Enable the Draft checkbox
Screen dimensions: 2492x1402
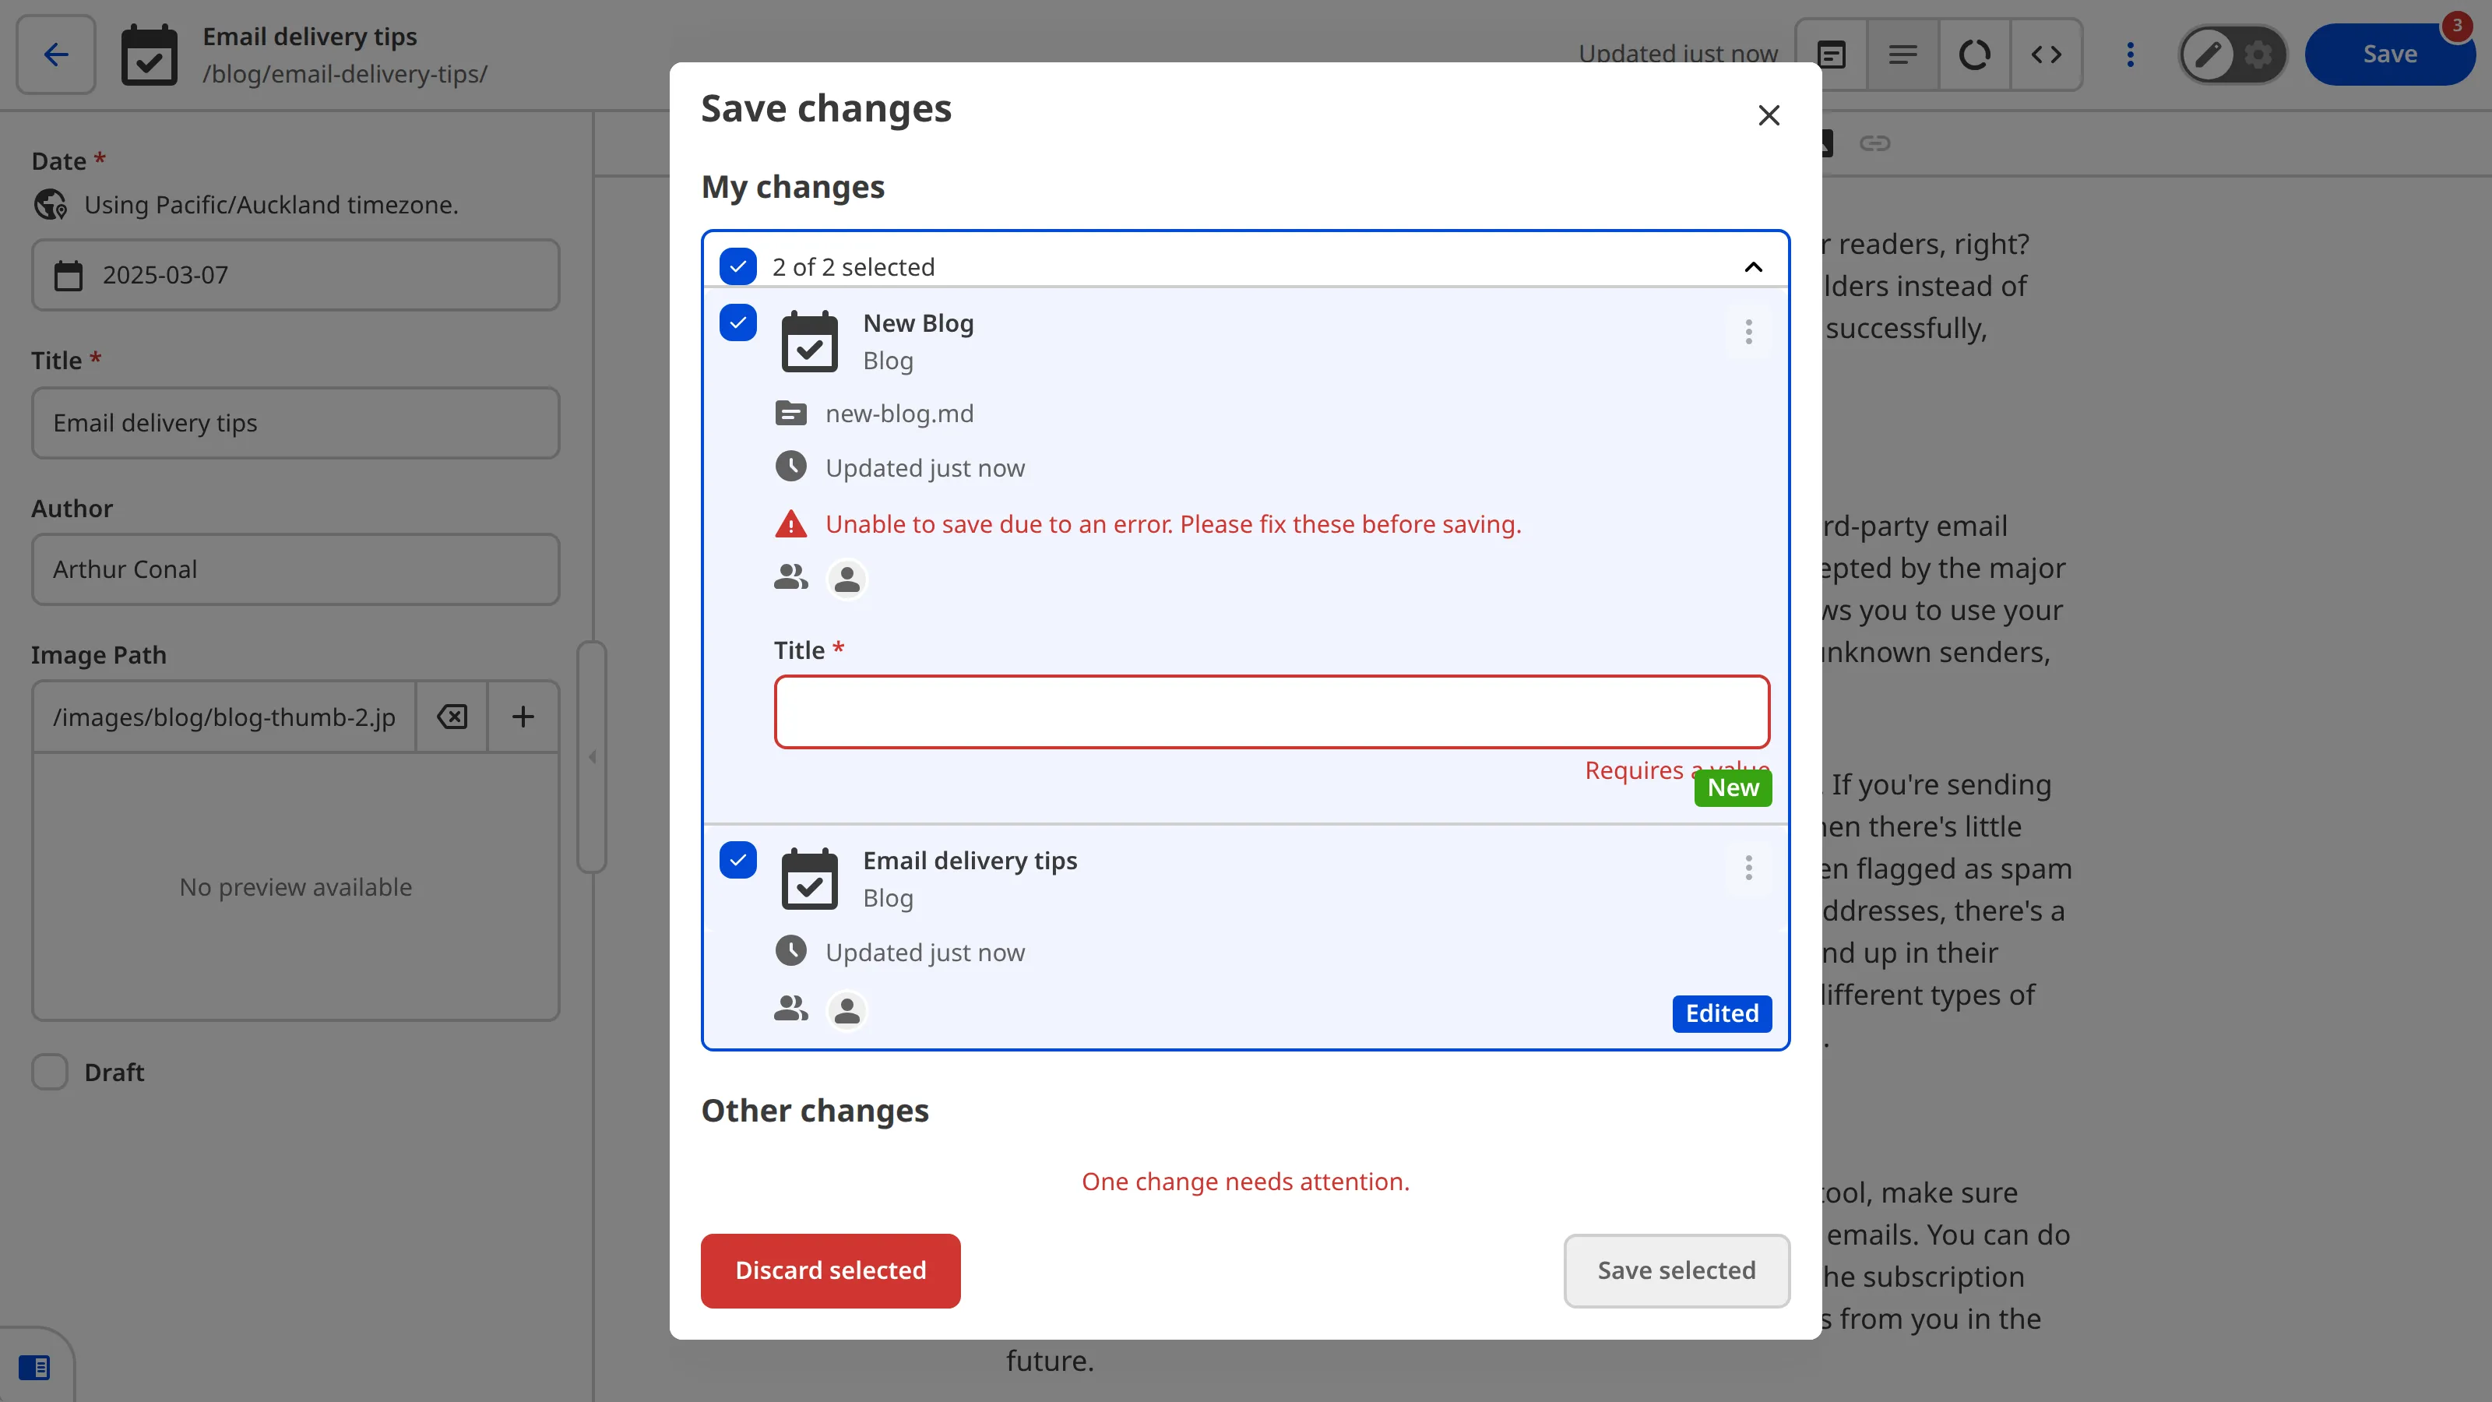click(x=49, y=1071)
